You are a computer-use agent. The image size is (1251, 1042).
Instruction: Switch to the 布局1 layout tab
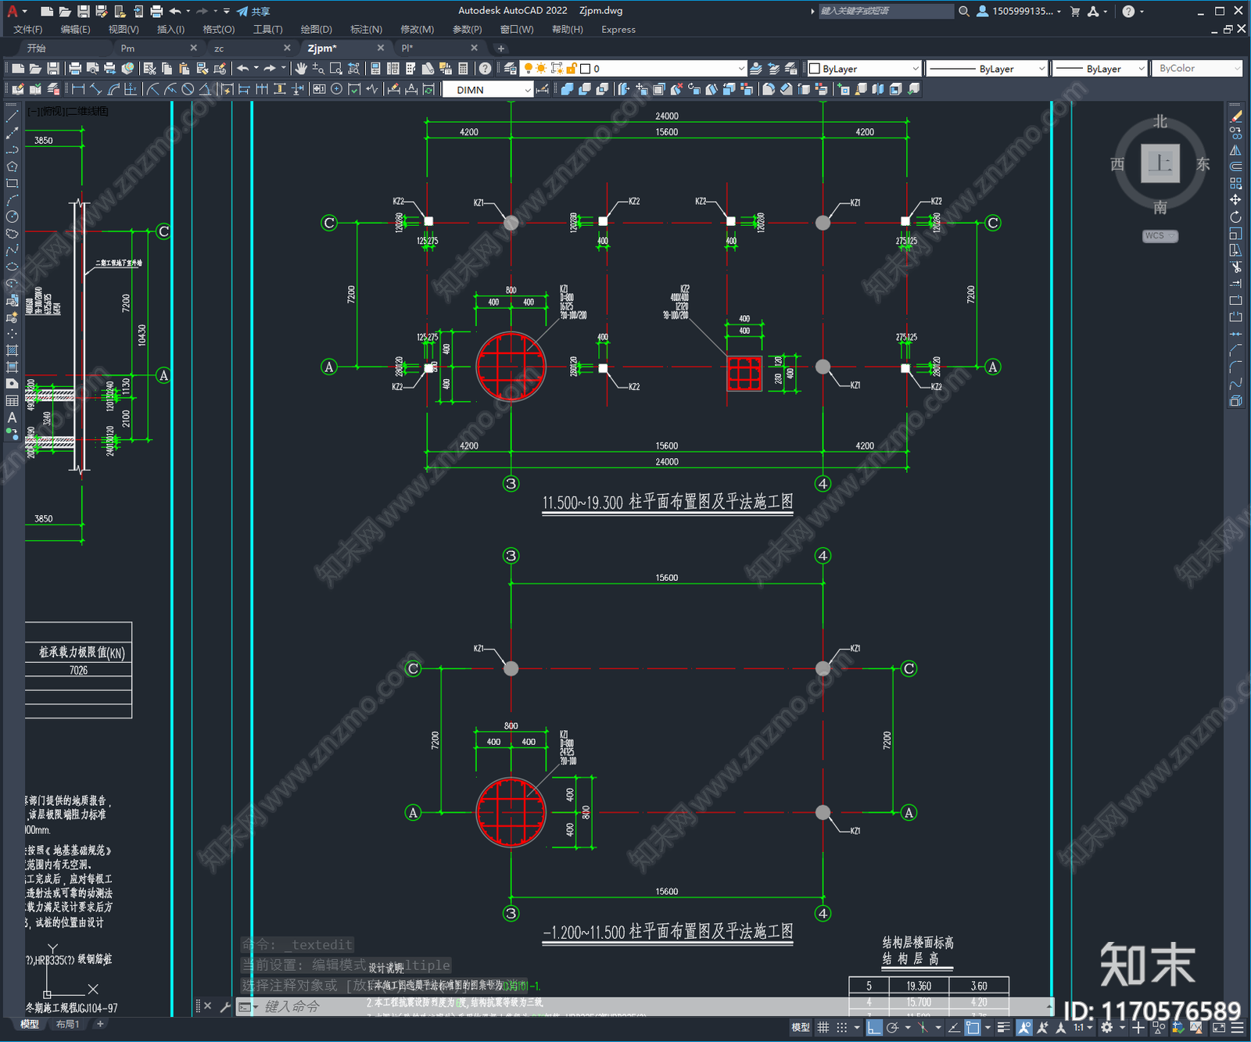coord(67,1024)
